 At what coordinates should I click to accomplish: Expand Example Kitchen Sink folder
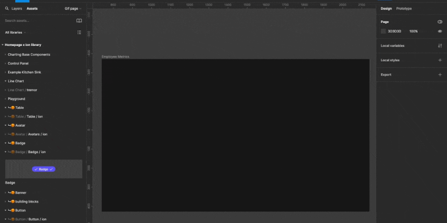click(5, 72)
